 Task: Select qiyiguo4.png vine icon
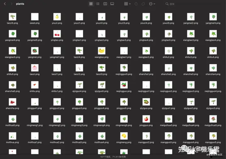[79, 85]
